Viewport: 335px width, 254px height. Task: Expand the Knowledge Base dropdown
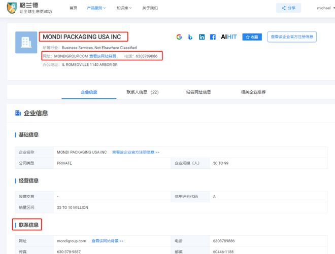(124, 8)
